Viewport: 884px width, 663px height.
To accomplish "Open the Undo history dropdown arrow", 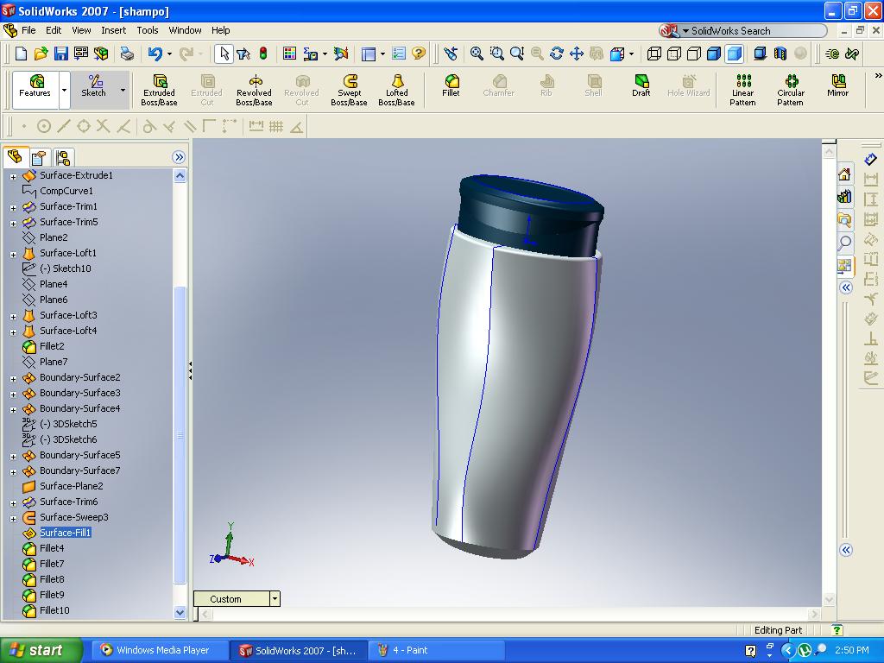I will coord(169,54).
